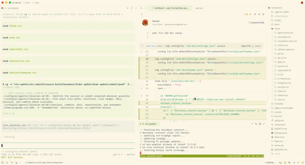Open opencode.nix in the file tree
The image size is (305, 165).
(x=283, y=70)
